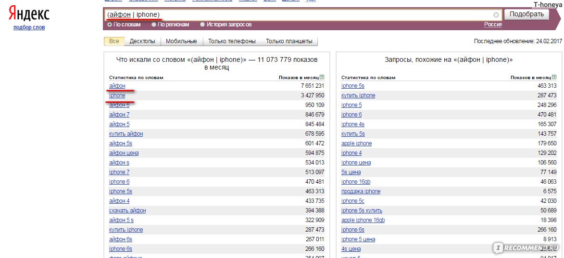Open the 'iphone цена' similar query link
The height and width of the screenshot is (258, 564).
[356, 163]
